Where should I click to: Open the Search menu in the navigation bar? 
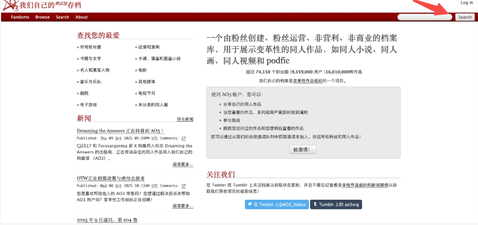(62, 17)
